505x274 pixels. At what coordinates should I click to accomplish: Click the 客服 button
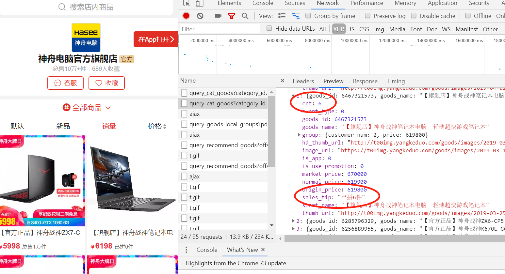(65, 83)
